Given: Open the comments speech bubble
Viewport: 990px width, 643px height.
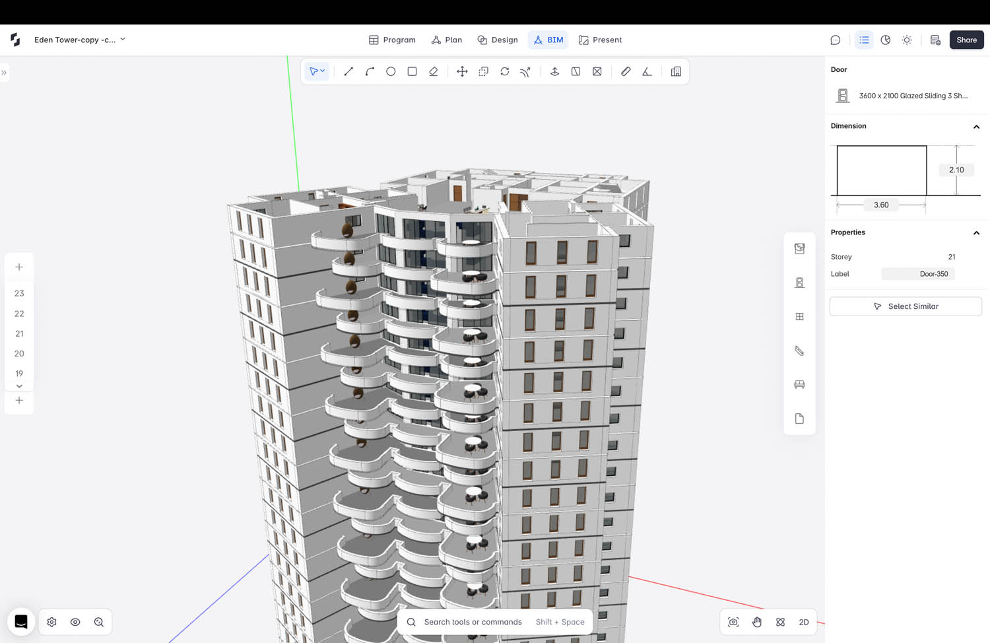Looking at the screenshot, I should (835, 40).
